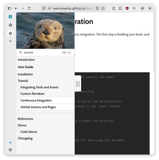Click the page vertical scrollbar
This screenshot has width=159, height=160.
pos(154,42)
